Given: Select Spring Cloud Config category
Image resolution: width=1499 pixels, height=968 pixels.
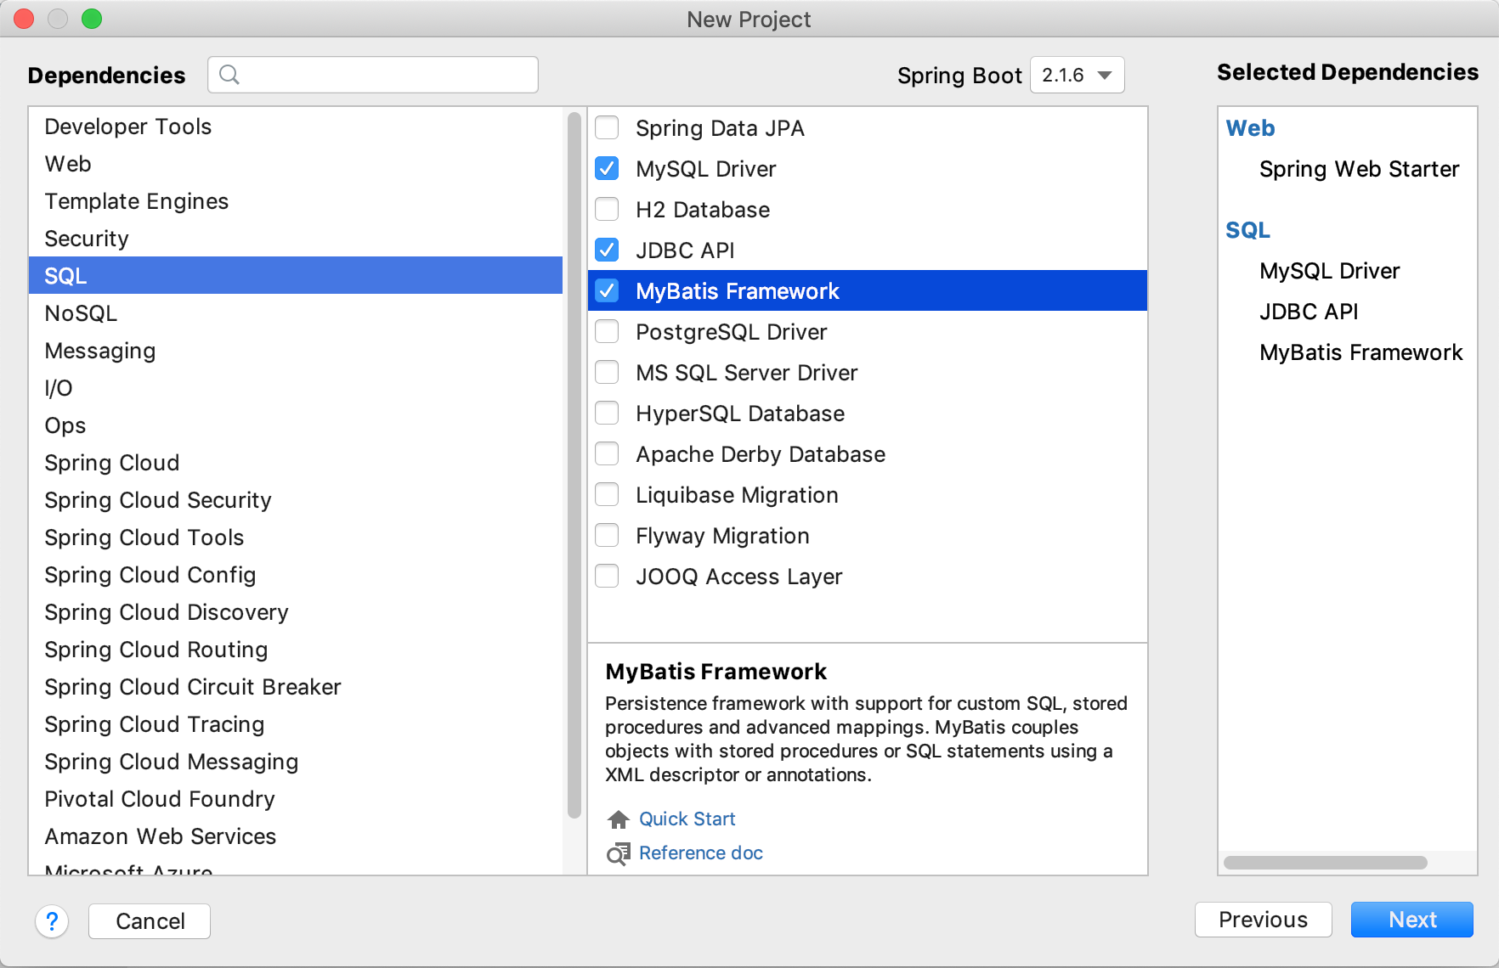Looking at the screenshot, I should (296, 575).
